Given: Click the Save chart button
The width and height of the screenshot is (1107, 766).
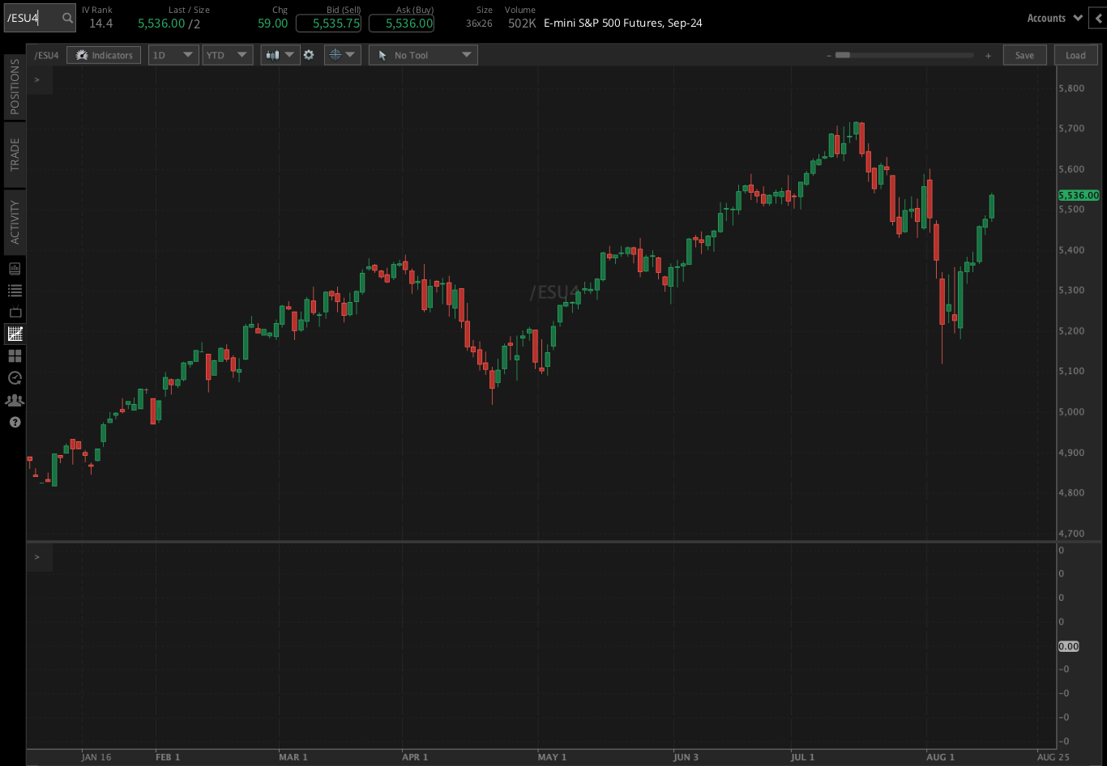Looking at the screenshot, I should coord(1024,54).
